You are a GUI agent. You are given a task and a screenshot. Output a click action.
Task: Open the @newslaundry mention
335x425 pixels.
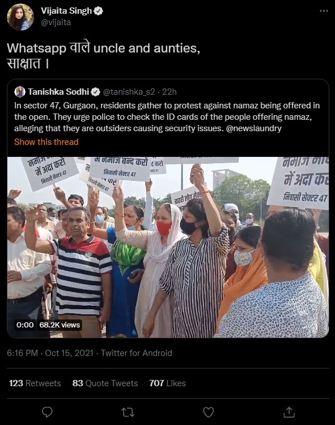254,128
